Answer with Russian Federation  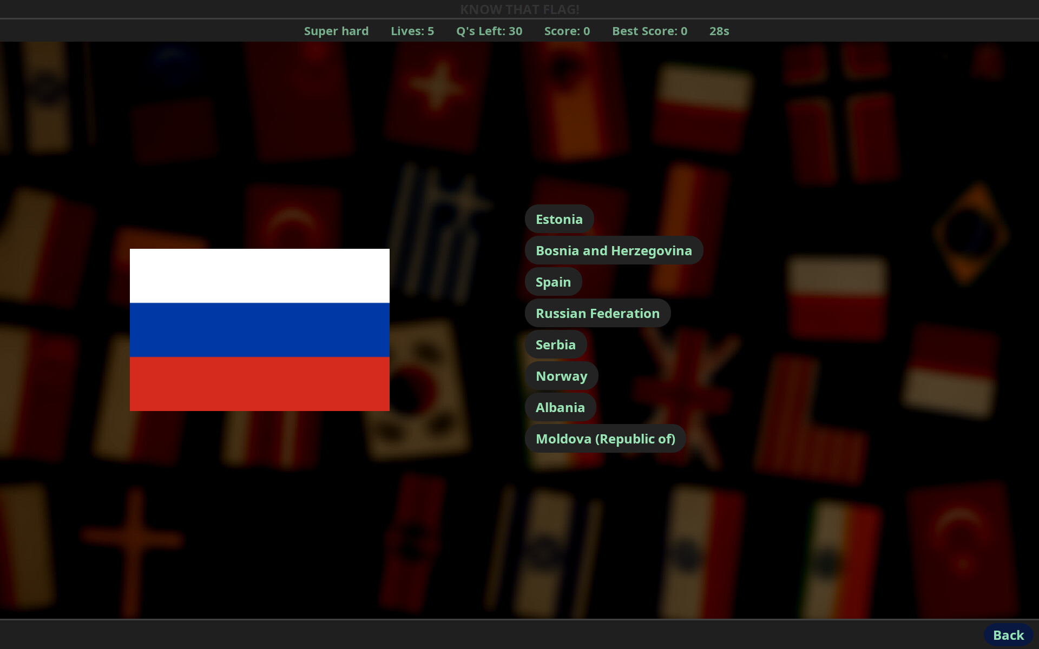point(597,313)
